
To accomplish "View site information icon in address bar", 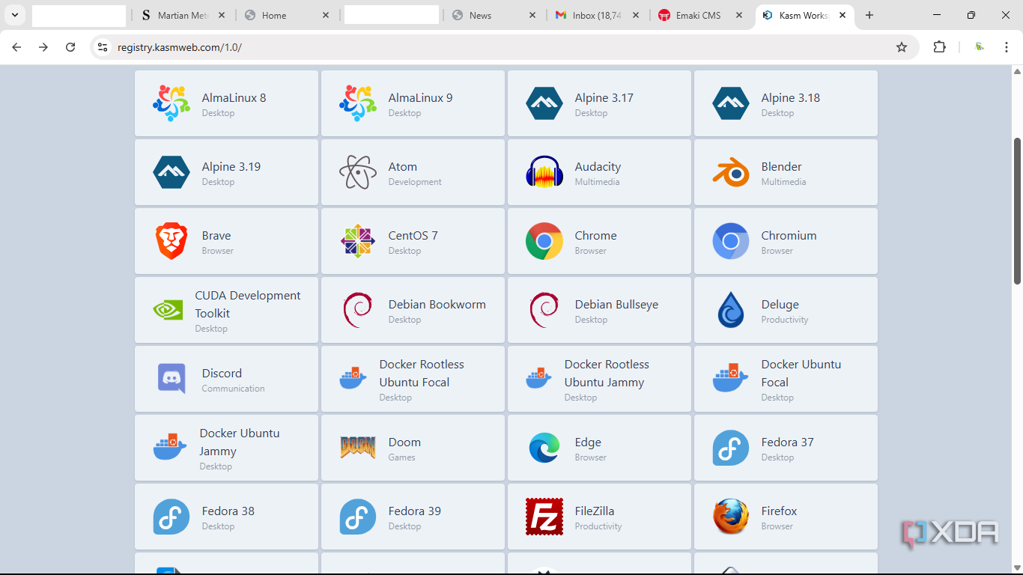I will (103, 47).
